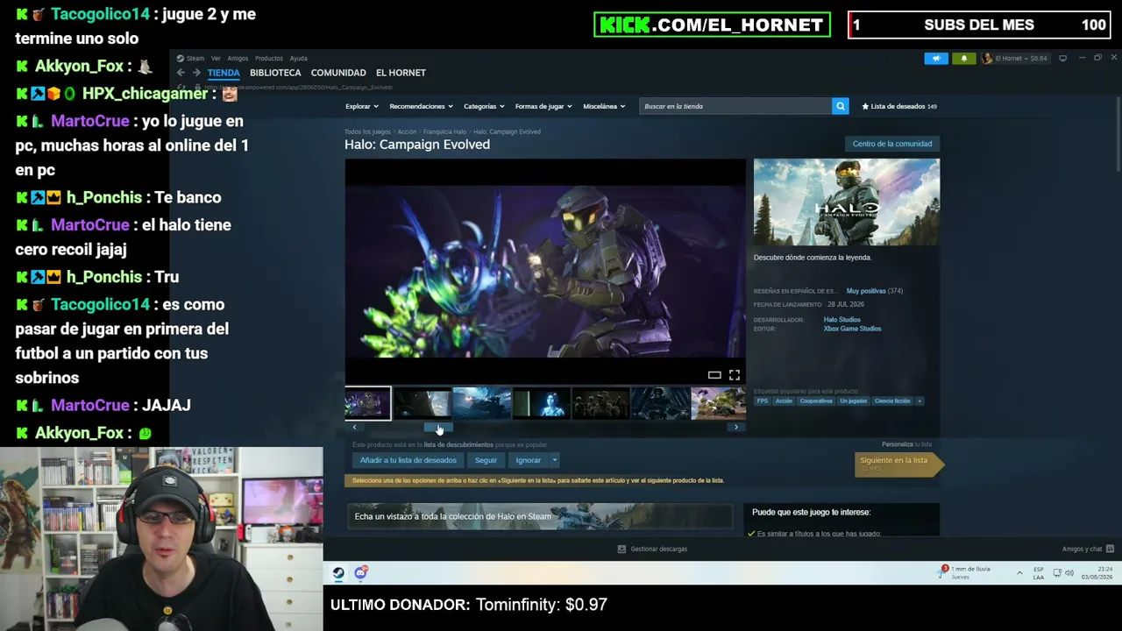Open the Categorías dropdown
This screenshot has width=1122, height=631.
[484, 106]
